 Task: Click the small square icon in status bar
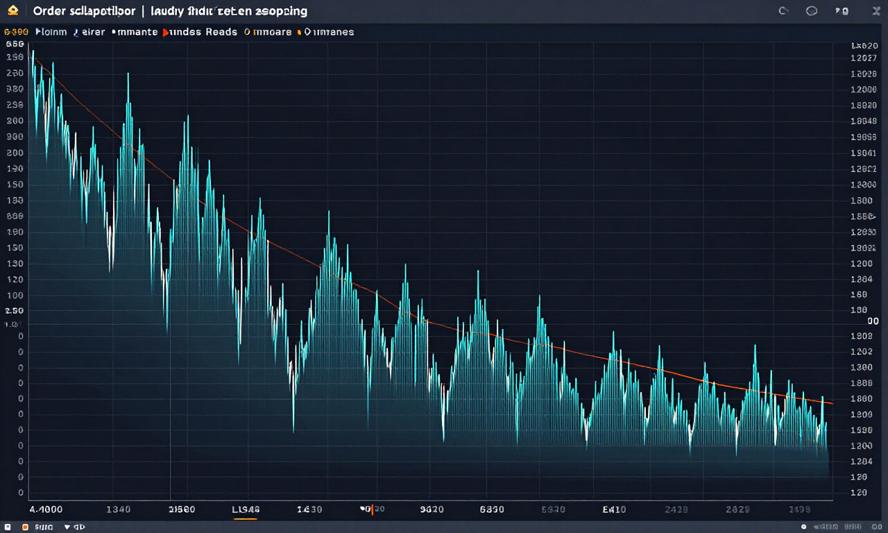[6, 527]
